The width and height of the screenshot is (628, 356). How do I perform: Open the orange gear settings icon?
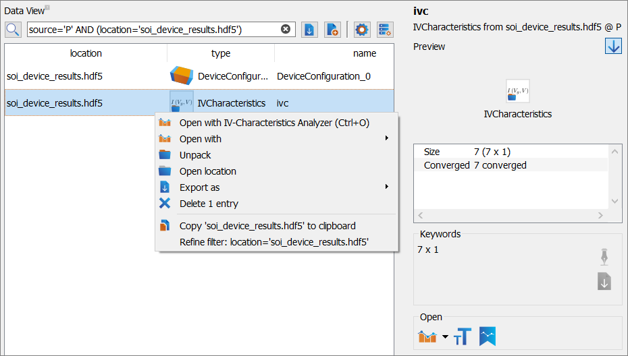[x=362, y=30]
